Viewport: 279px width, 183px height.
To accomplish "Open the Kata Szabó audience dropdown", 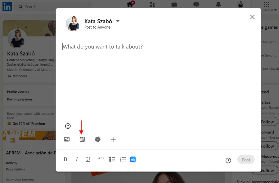I will coord(118,21).
